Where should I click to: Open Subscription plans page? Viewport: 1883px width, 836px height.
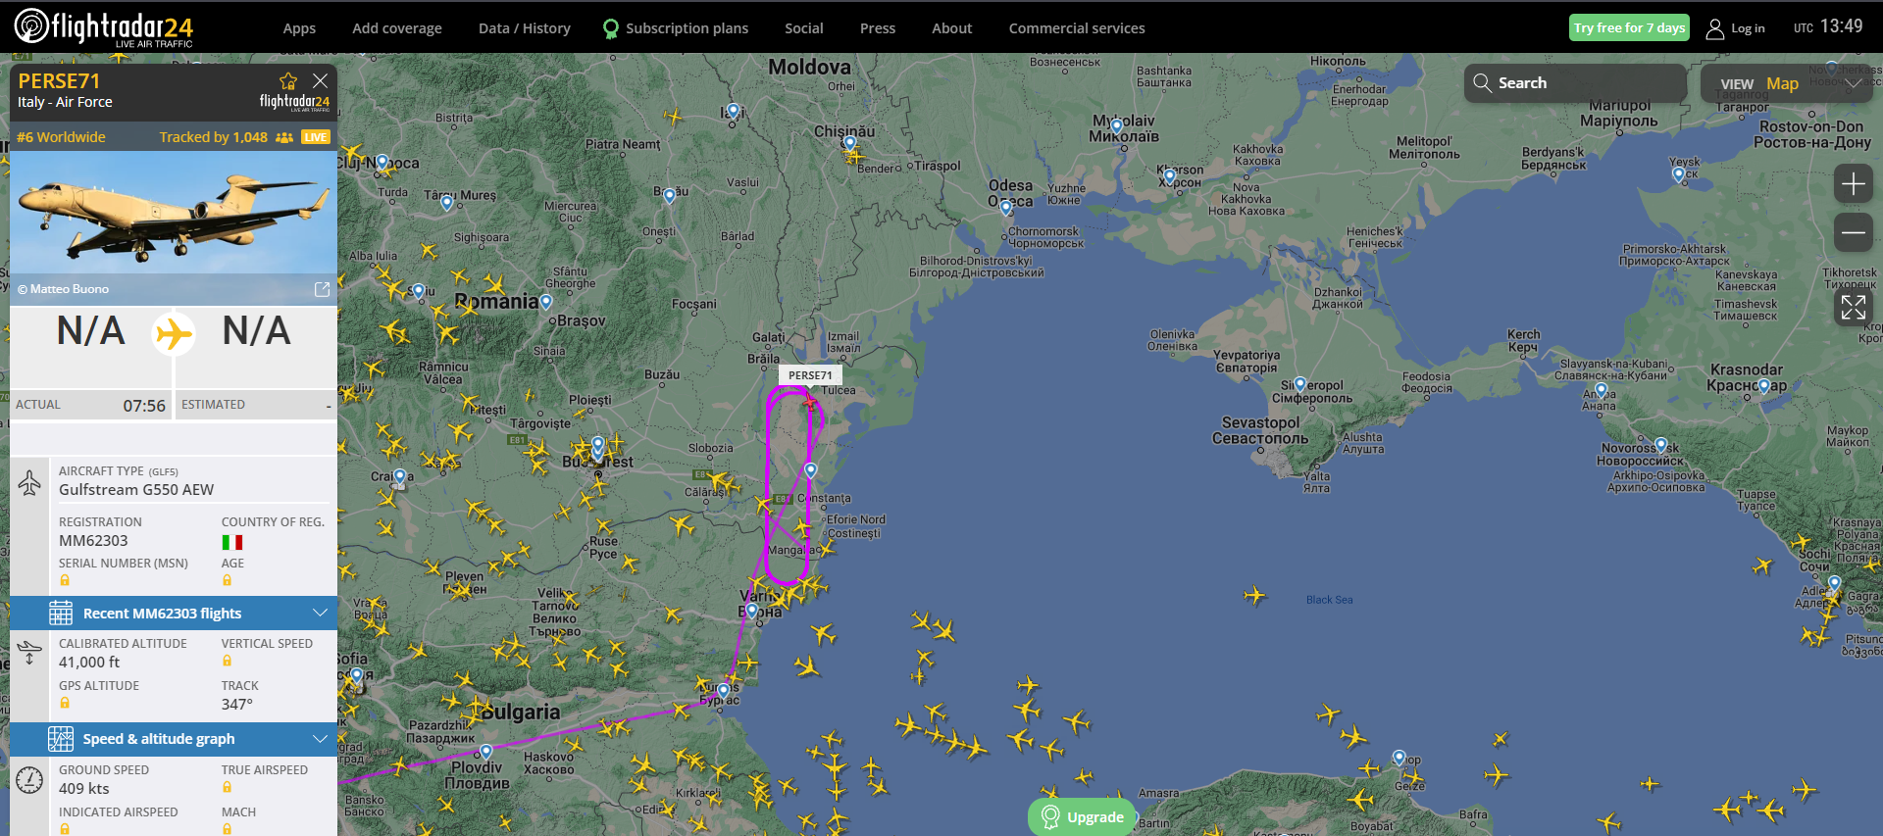coord(676,28)
